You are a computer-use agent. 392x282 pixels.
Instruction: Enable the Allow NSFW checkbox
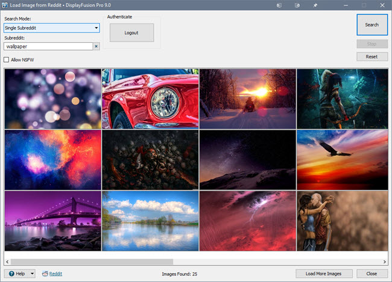pos(7,60)
